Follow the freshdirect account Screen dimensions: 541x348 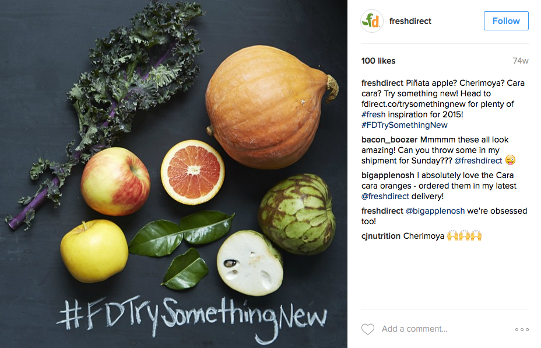506,21
